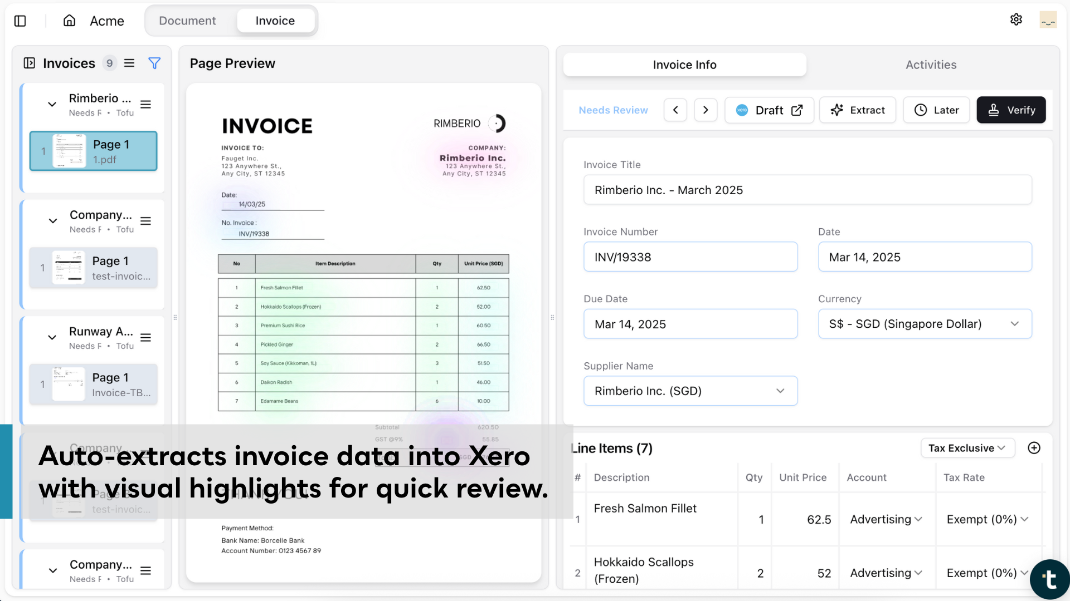
Task: Edit the Date field
Action: (x=925, y=257)
